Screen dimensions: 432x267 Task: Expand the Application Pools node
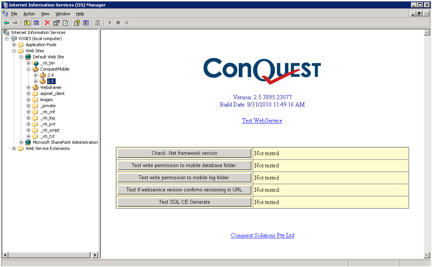[14, 45]
